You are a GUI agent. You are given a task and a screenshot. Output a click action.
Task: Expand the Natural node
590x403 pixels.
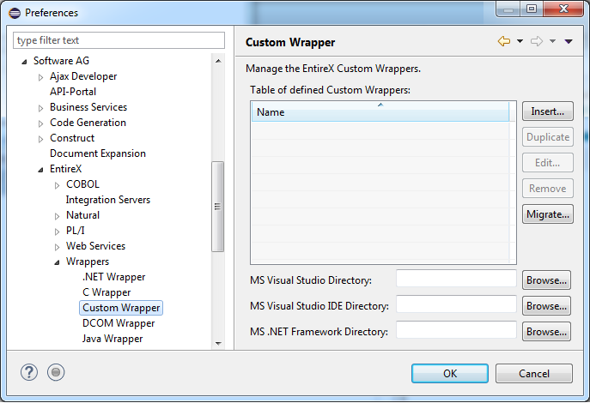tap(57, 216)
